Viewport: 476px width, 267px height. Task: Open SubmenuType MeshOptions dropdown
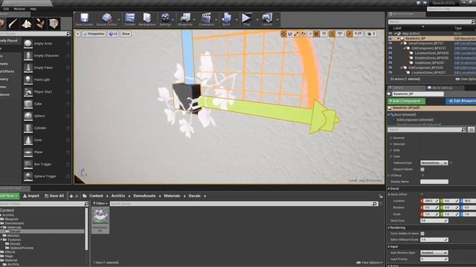(434, 163)
